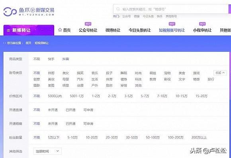
Task: Choose the 其他 account category
Action: (x=138, y=86)
